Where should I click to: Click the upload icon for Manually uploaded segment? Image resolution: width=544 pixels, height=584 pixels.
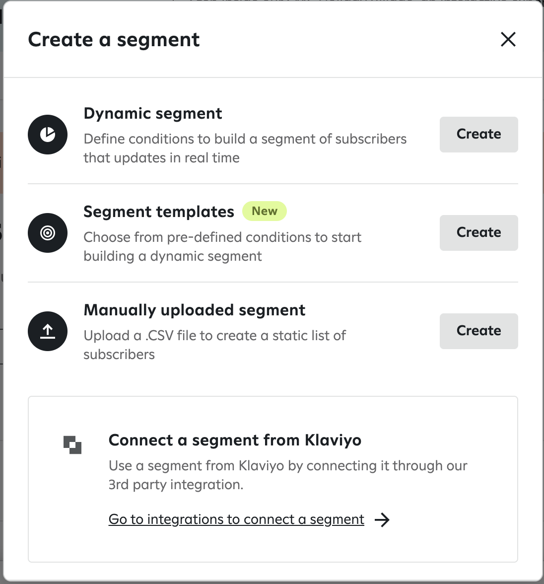(x=47, y=331)
